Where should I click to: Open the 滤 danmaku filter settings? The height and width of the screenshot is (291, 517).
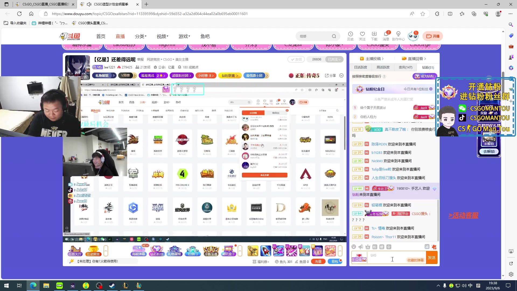pyautogui.click(x=427, y=247)
